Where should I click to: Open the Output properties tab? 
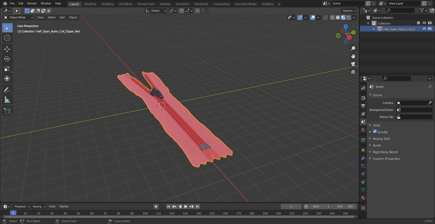point(363,106)
